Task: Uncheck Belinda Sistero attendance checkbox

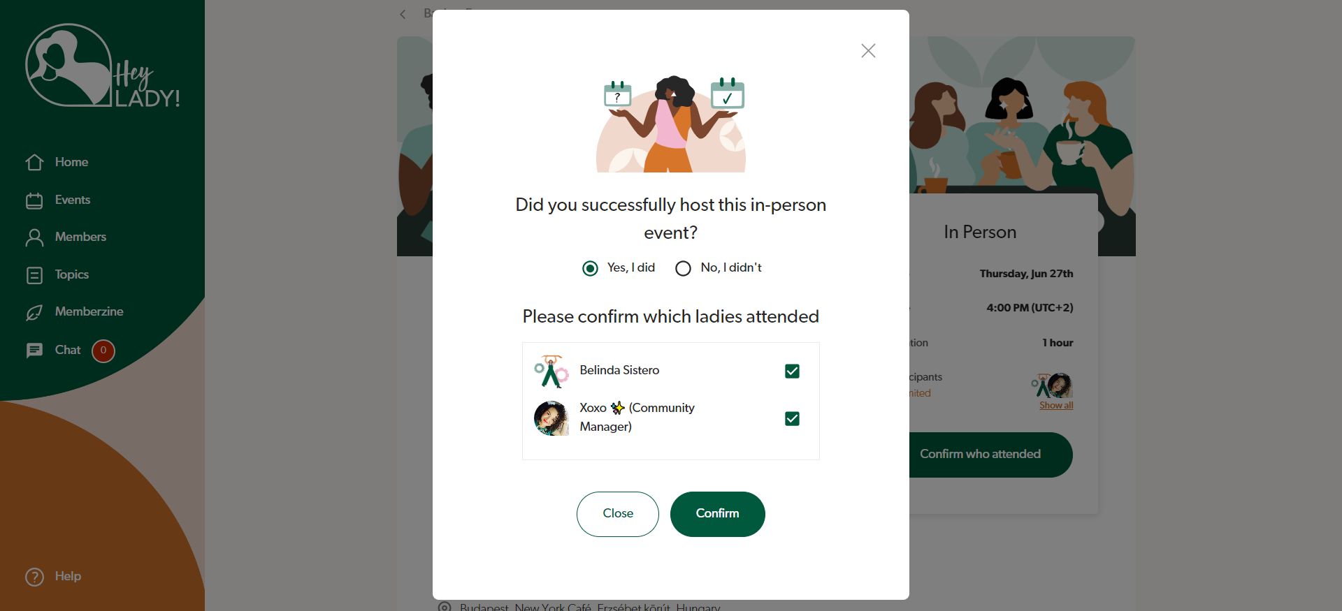Action: 792,371
